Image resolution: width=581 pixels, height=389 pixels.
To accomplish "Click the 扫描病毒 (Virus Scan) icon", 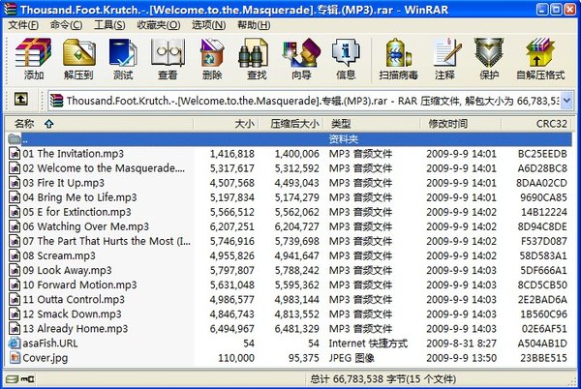I will 398,58.
